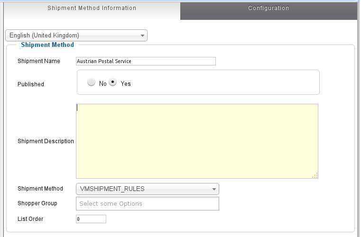The height and width of the screenshot is (237, 361).
Task: Select the Shipment Method Information tab
Action: [x=92, y=8]
